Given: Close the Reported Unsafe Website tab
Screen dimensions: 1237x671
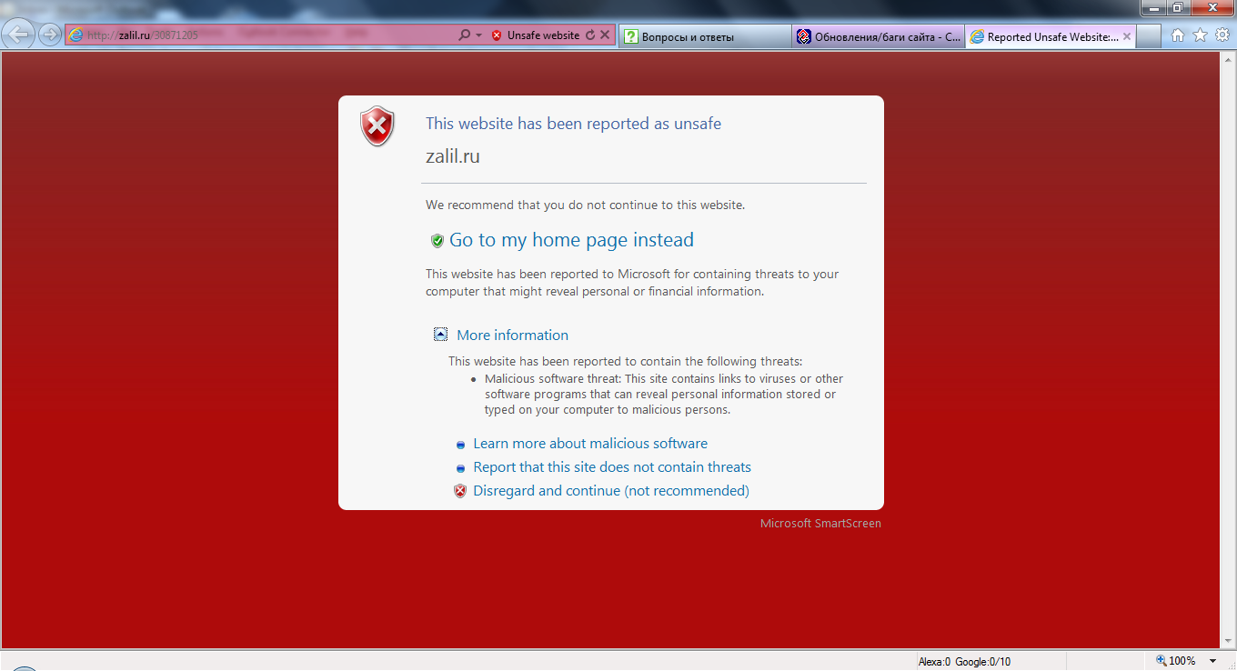Looking at the screenshot, I should coord(1128,37).
